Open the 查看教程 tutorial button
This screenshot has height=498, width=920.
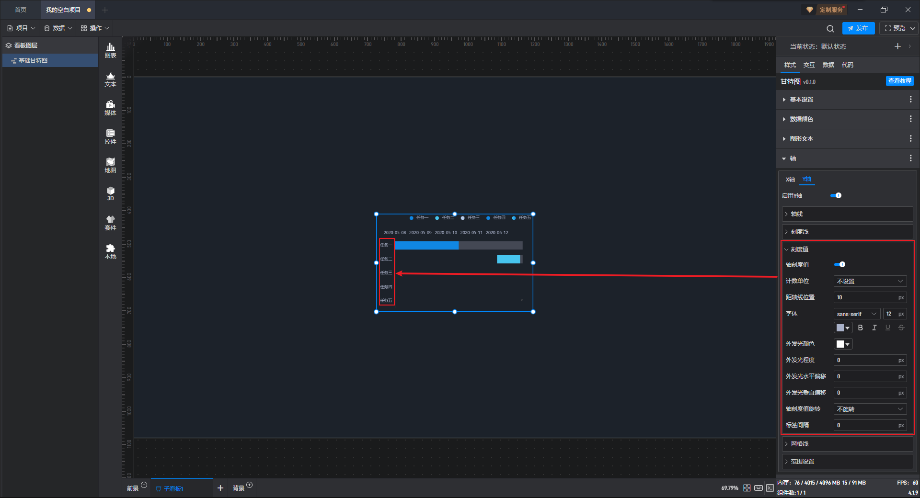pyautogui.click(x=899, y=81)
